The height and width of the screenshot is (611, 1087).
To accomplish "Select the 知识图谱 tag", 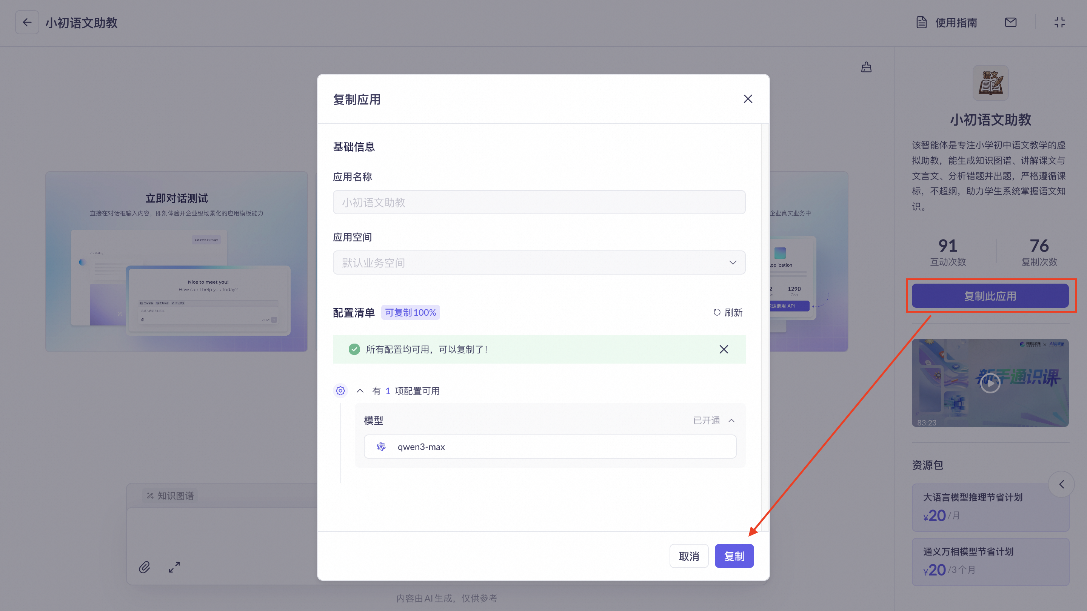I will point(171,496).
